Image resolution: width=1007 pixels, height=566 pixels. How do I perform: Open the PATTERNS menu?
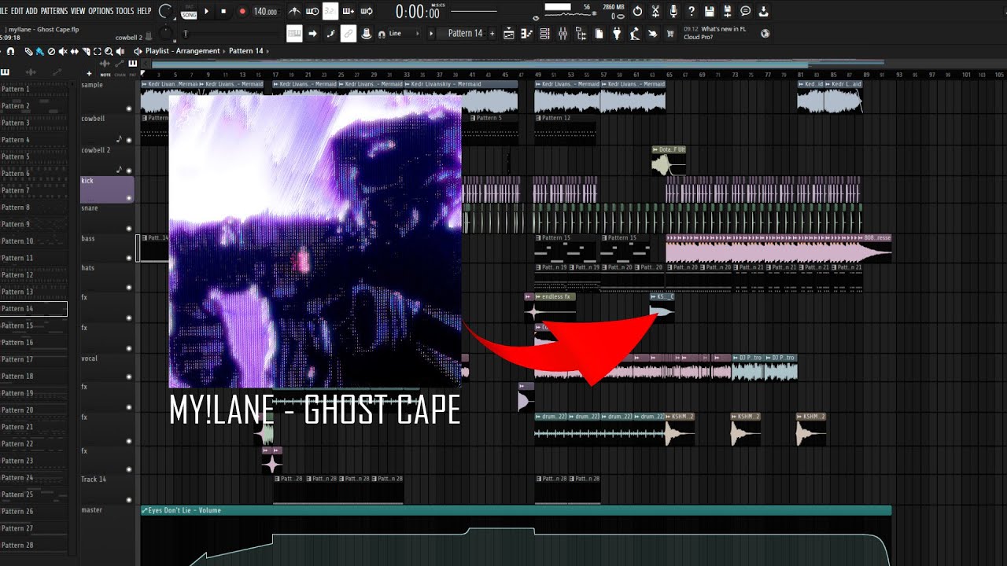(x=54, y=11)
